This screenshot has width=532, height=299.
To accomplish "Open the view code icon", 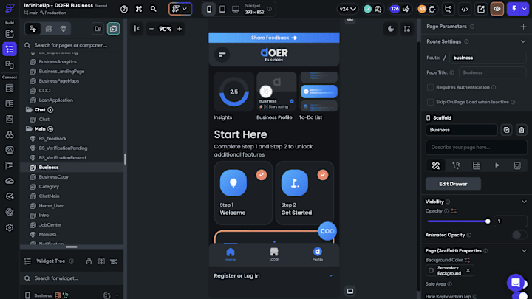I will [x=465, y=9].
